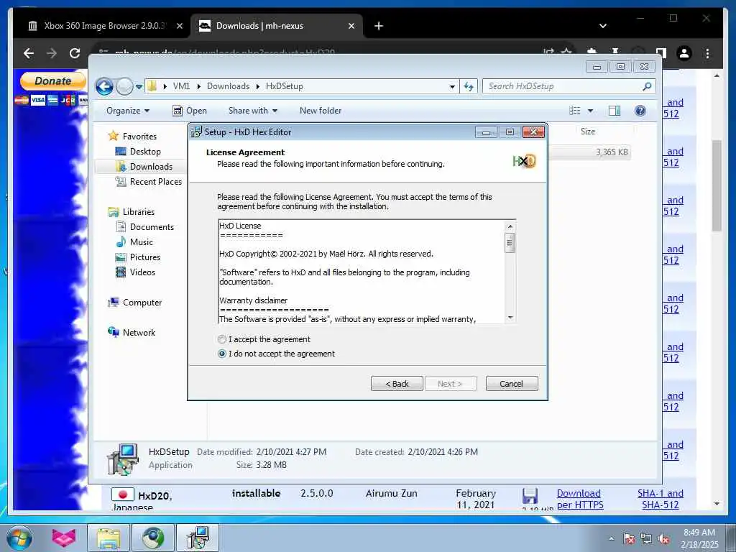Image resolution: width=736 pixels, height=552 pixels.
Task: Click HxDSetup breadcrumb in address bar
Action: 285,86
